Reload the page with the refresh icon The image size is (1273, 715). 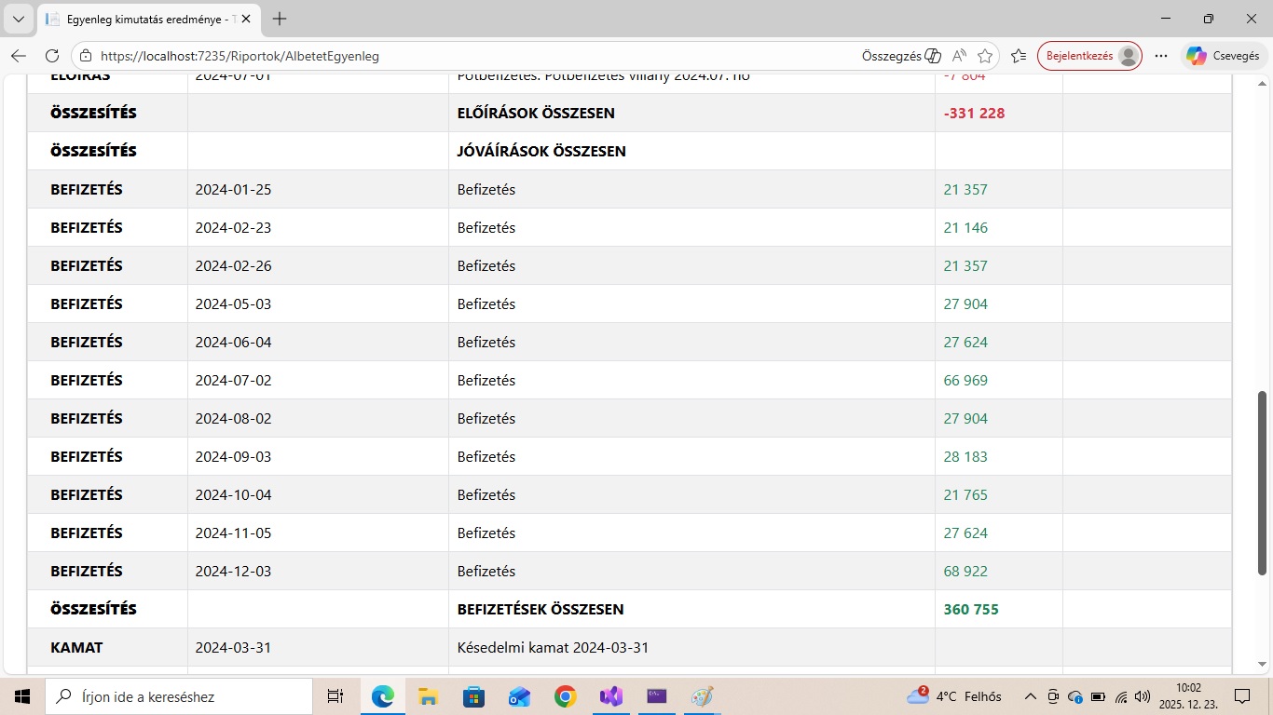pos(52,56)
